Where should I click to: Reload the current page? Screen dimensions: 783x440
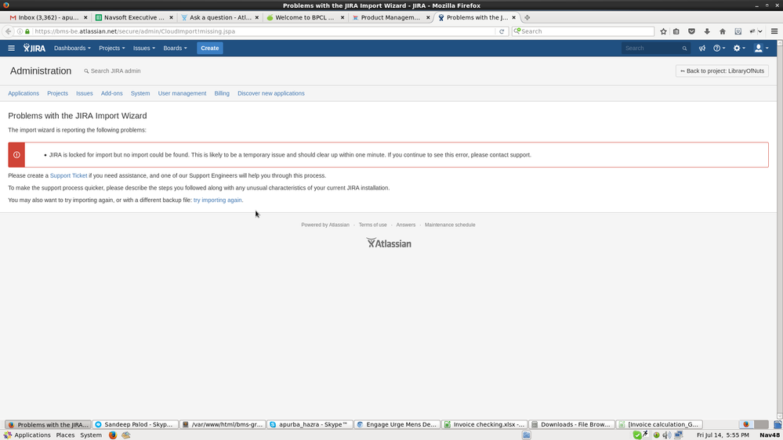(502, 31)
